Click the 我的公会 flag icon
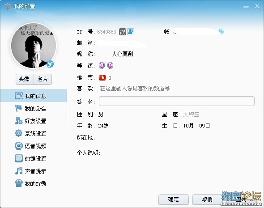Screen dimensions: 264x208 pyautogui.click(x=18, y=108)
